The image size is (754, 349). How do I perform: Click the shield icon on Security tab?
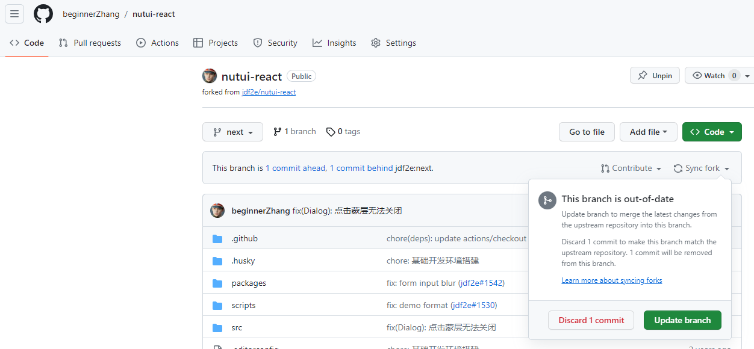[258, 43]
